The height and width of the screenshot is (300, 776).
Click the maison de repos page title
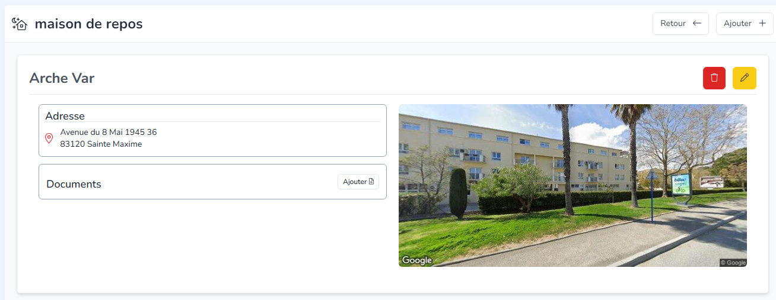pyautogui.click(x=88, y=24)
